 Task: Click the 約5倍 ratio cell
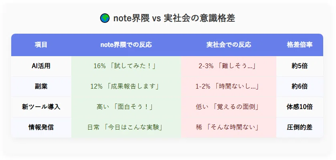click(x=300, y=66)
